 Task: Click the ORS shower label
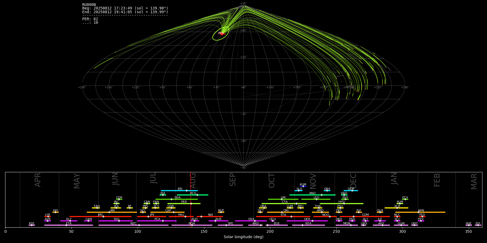coord(327,189)
